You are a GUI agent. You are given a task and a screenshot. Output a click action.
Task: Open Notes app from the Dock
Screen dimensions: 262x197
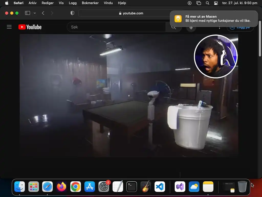(x=208, y=186)
